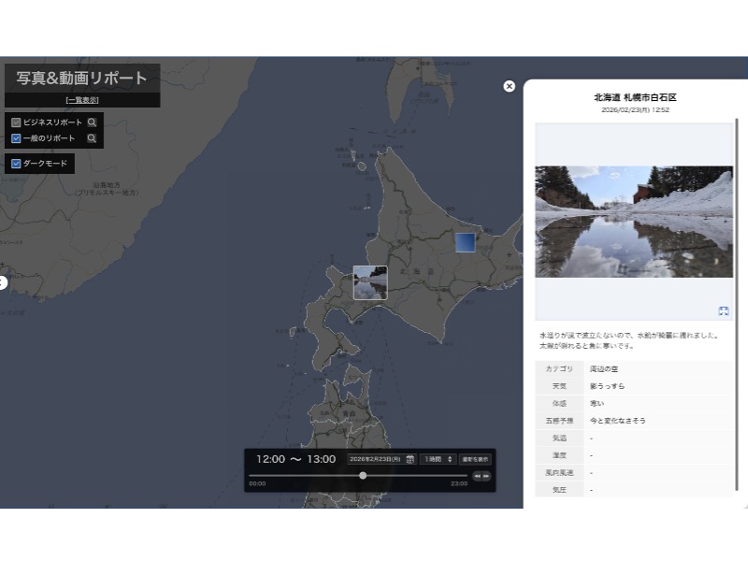748x561 pixels.
Task: Close the report detail panel
Action: [510, 86]
